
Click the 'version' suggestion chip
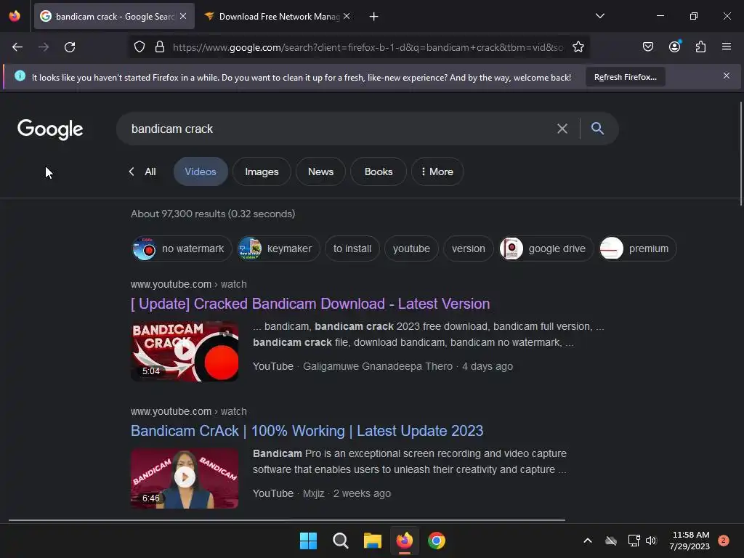(x=469, y=248)
